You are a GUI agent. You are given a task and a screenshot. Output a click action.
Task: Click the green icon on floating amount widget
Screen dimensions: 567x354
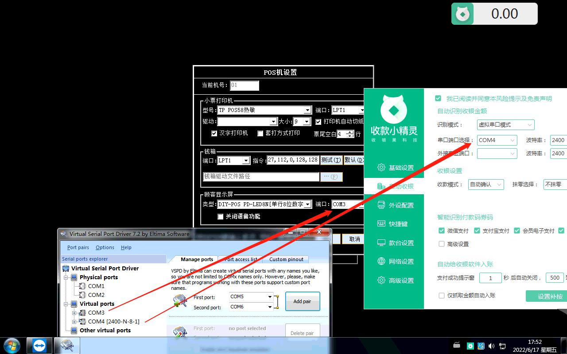(462, 14)
